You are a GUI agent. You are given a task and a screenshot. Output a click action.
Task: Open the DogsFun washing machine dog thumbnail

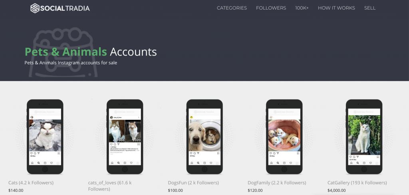point(204,137)
